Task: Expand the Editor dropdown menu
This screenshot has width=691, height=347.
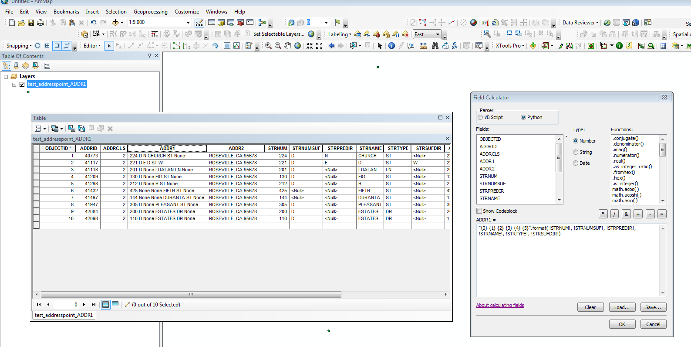Action: [92, 46]
